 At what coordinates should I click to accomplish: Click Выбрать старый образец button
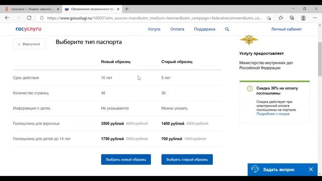click(x=187, y=159)
